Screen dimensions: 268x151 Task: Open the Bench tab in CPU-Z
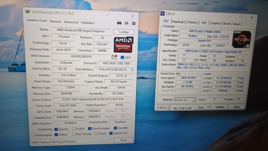[227, 24]
